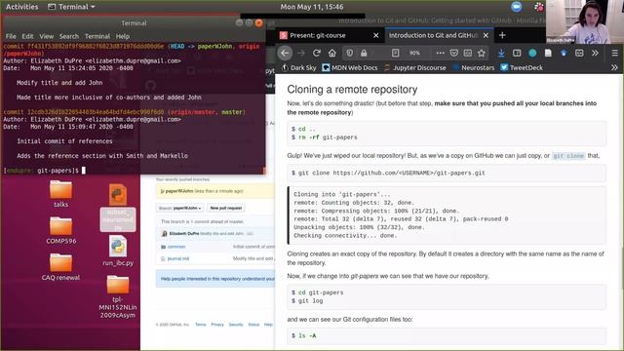624x351 pixels.
Task: Open page actions three-dot menu
Action: pos(440,53)
